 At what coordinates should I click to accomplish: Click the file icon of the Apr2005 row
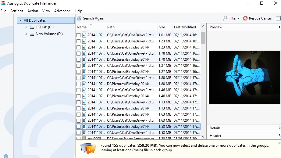click(x=84, y=138)
